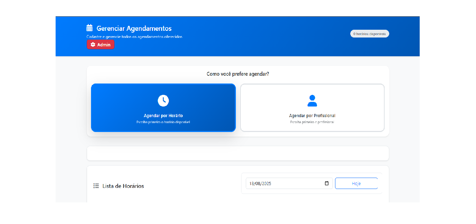The width and height of the screenshot is (476, 224).
Task: Click "Escolha primeiro o profissional" subtitle text
Action: [312, 122]
